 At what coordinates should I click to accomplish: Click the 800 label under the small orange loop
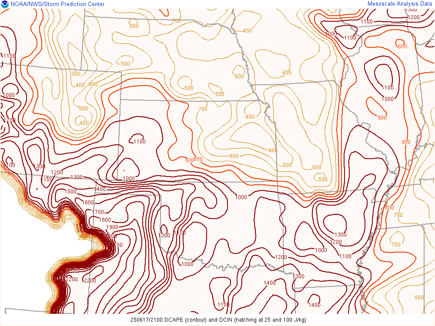pos(402,47)
